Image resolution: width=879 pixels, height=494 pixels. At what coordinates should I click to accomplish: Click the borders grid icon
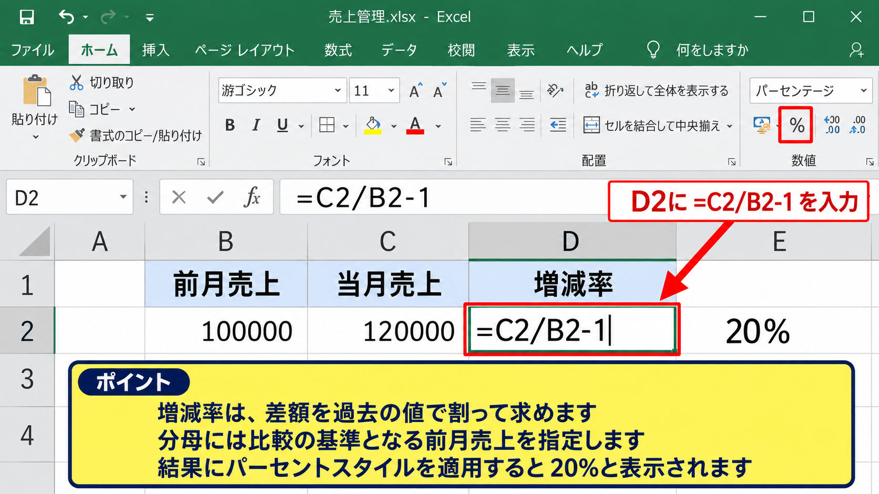tap(327, 125)
